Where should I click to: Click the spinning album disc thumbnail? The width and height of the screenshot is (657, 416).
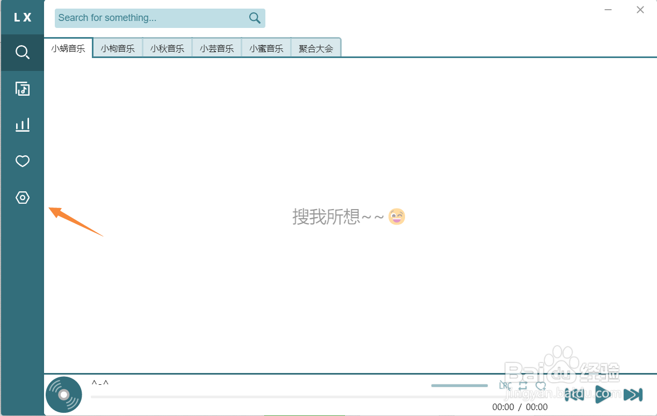[63, 394]
